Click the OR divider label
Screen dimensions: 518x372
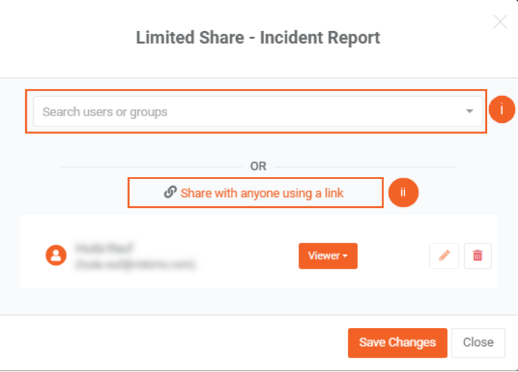pyautogui.click(x=258, y=166)
